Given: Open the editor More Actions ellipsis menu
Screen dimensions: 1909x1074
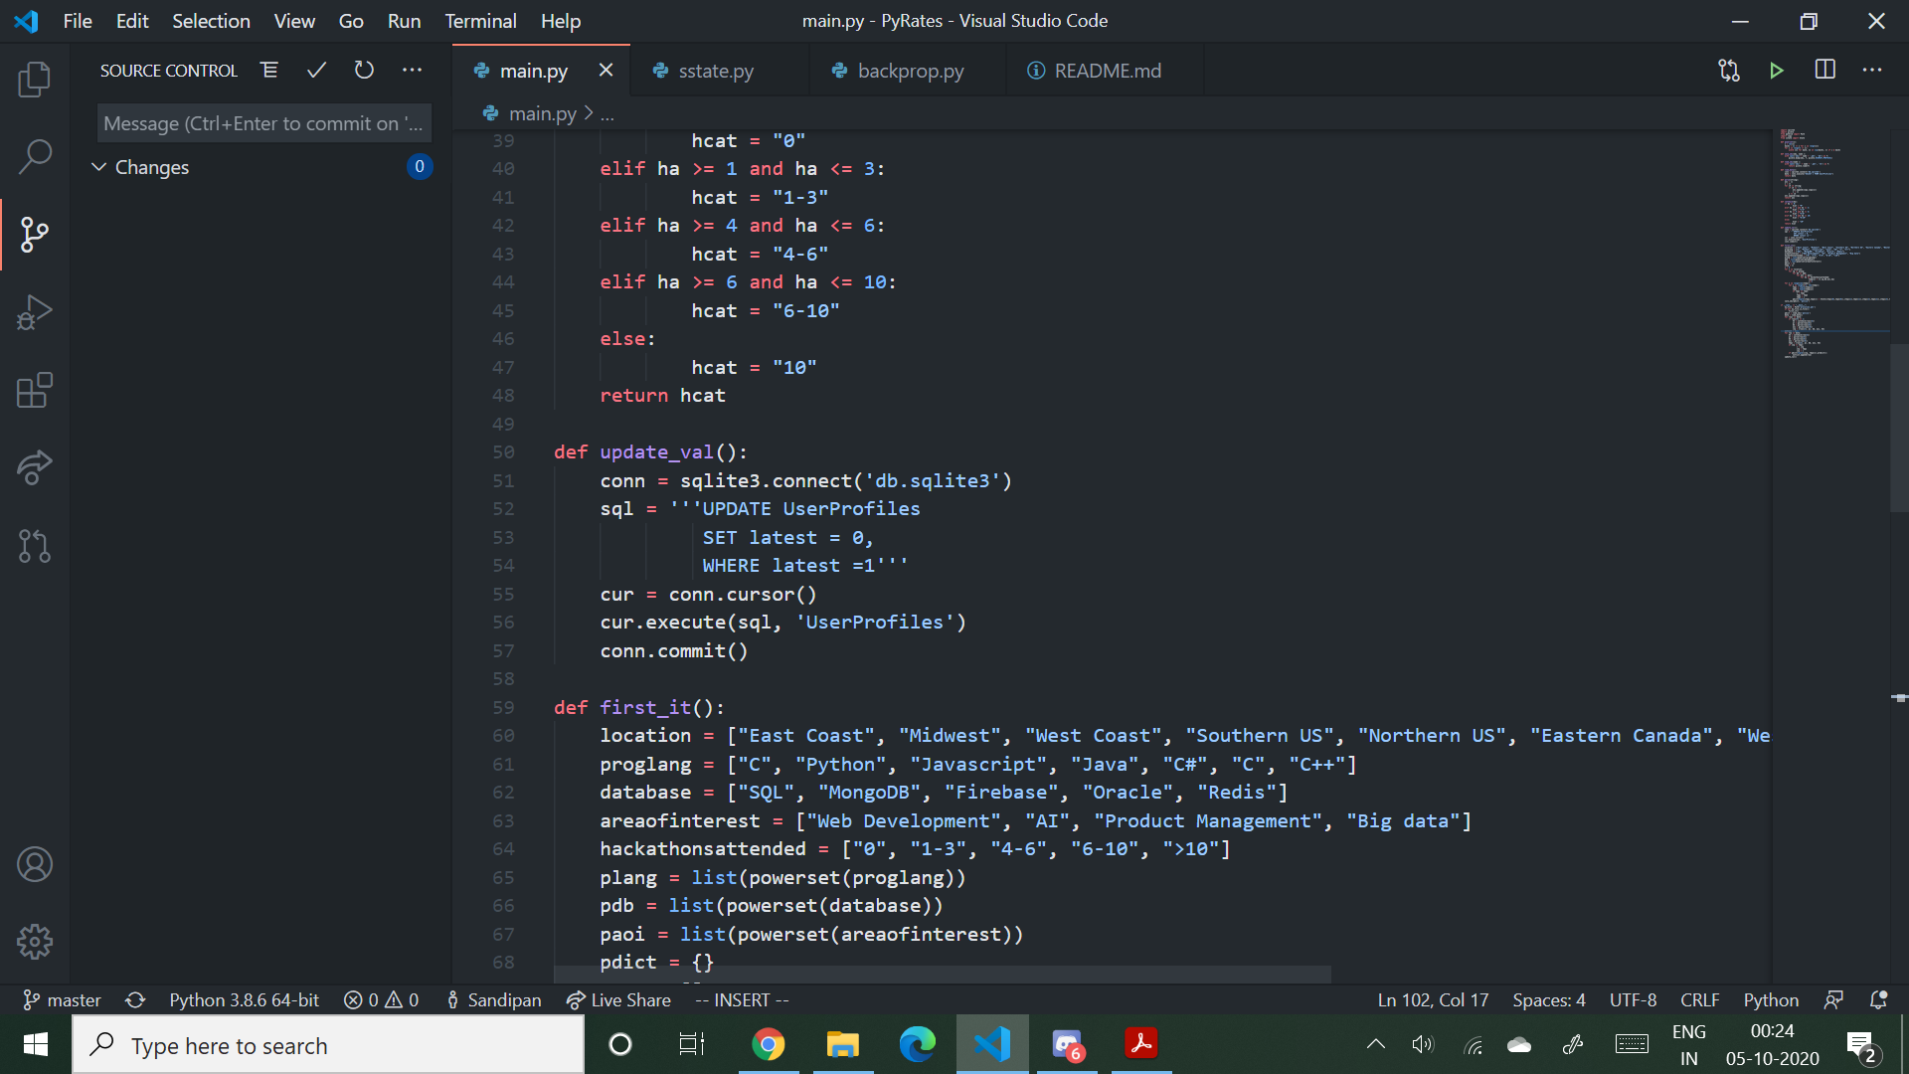Looking at the screenshot, I should click(x=1872, y=71).
